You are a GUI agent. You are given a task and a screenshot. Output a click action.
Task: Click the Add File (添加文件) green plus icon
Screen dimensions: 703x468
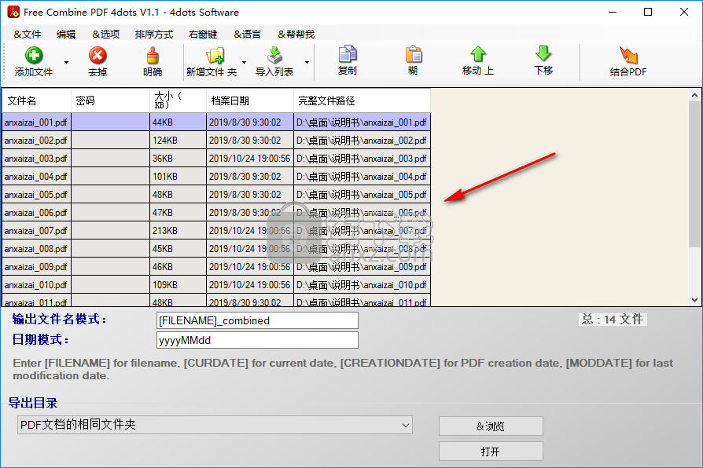pyautogui.click(x=34, y=56)
